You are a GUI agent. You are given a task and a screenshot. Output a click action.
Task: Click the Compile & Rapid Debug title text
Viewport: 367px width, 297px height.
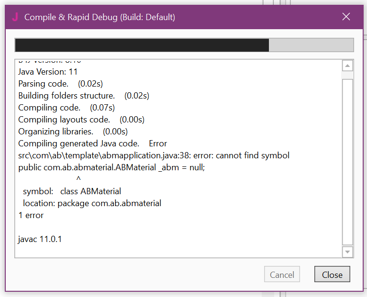pos(100,17)
